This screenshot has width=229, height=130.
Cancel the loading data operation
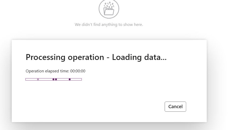click(x=175, y=107)
